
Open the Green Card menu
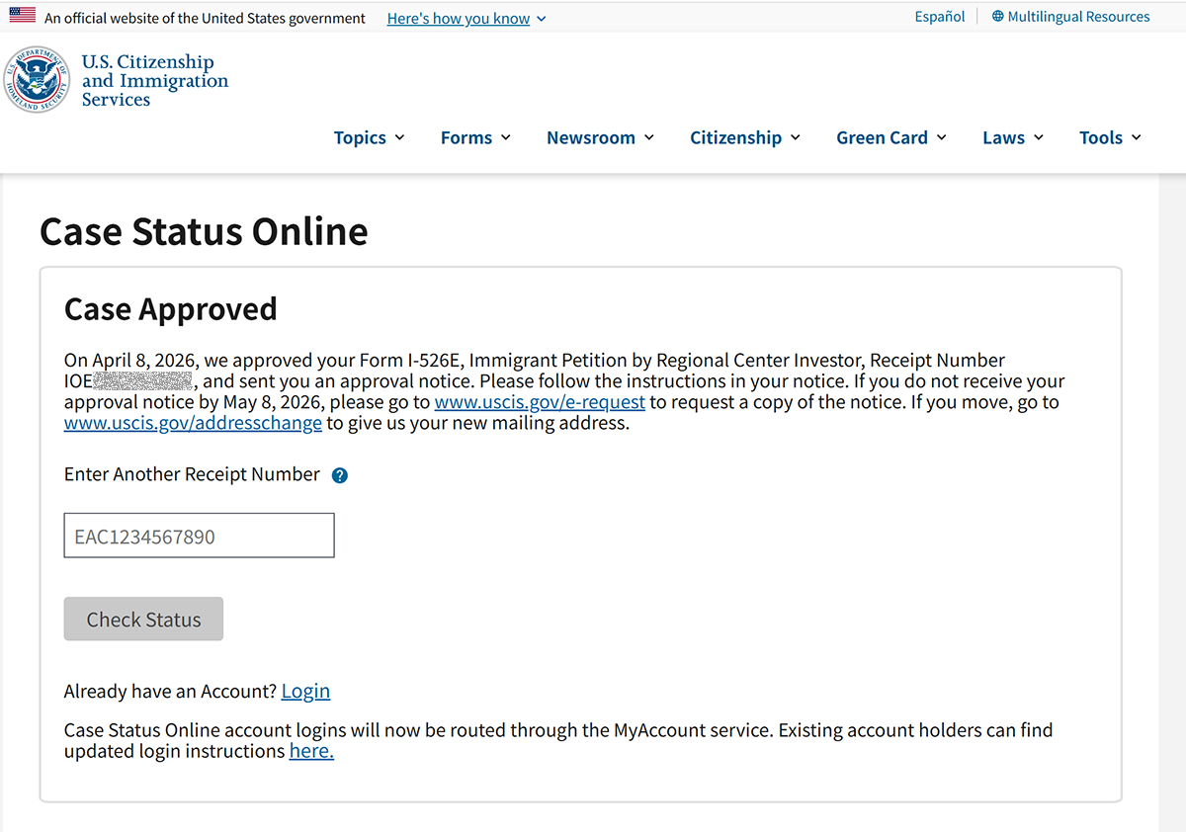pos(891,137)
